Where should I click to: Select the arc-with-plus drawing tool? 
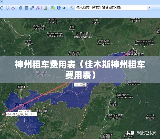click(7, 8)
